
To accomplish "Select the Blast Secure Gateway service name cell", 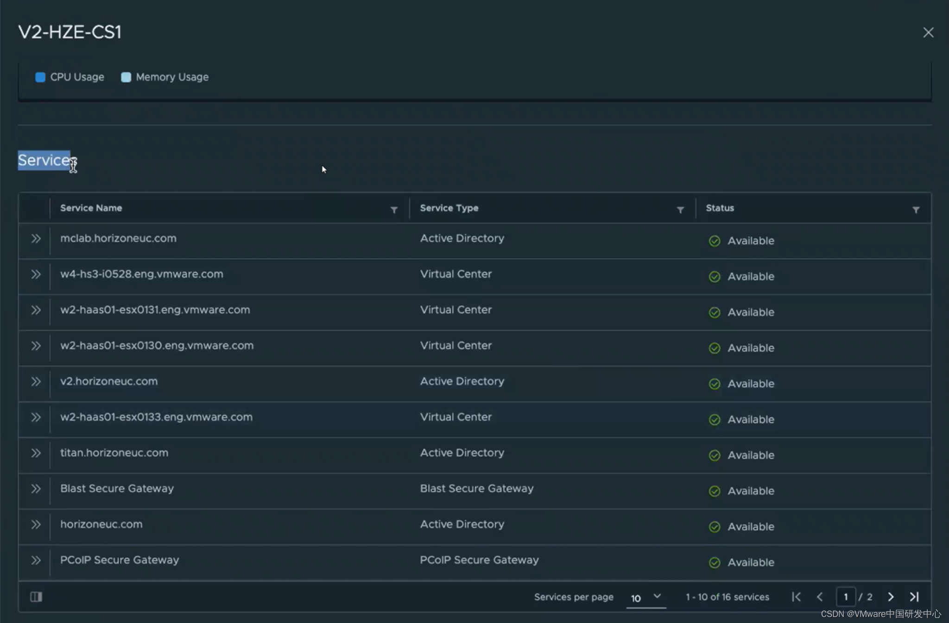I will coord(117,488).
